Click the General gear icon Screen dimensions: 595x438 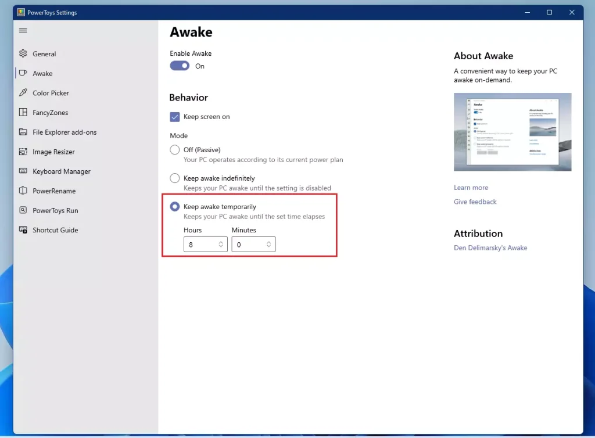point(23,53)
